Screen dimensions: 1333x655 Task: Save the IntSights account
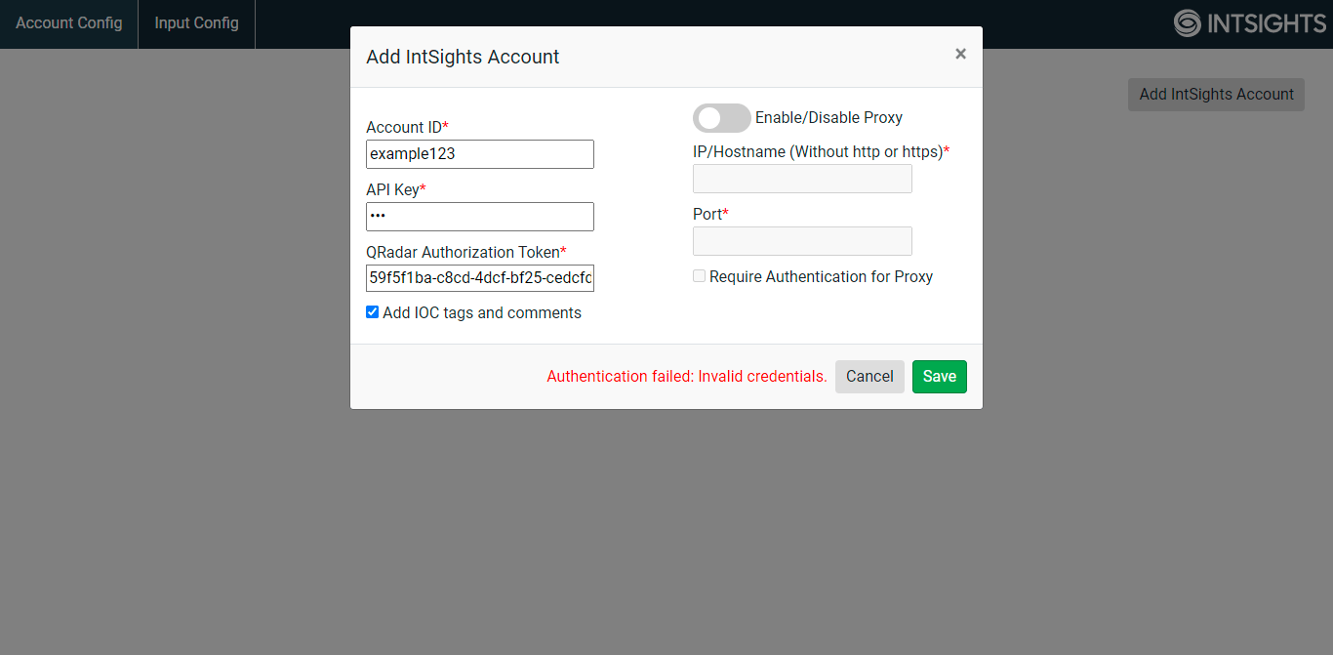click(x=940, y=377)
